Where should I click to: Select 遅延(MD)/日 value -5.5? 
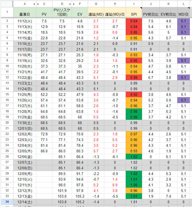[115, 196]
